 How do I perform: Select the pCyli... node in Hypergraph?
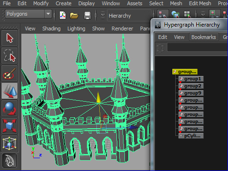(191, 136)
